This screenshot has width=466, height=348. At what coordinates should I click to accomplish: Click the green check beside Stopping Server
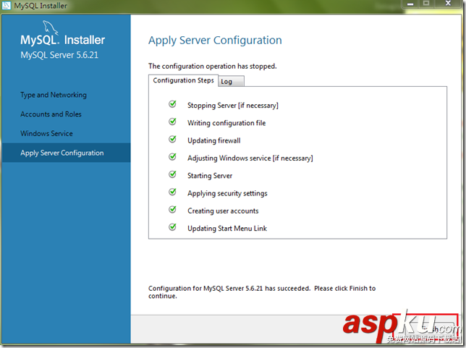click(x=172, y=104)
